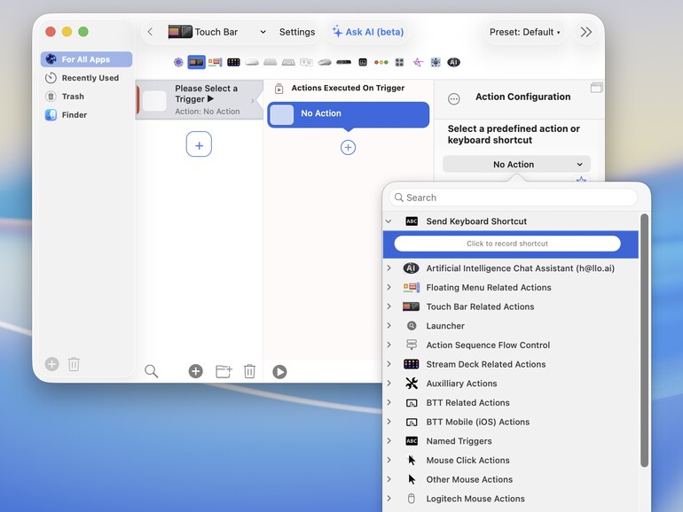Open the ellipsis icon beside Action Configuration
This screenshot has width=683, height=512.
[454, 99]
